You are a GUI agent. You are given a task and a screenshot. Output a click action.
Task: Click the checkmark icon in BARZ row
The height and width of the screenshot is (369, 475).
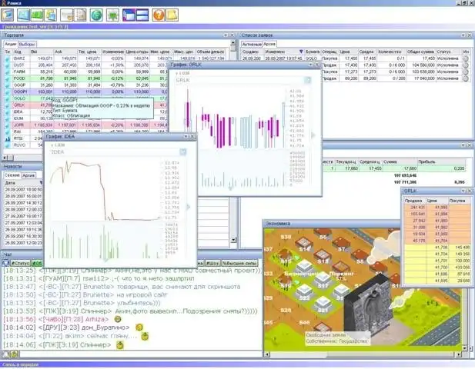point(8,58)
